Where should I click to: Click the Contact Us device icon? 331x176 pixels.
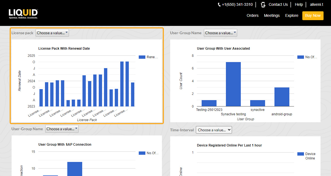[263, 5]
